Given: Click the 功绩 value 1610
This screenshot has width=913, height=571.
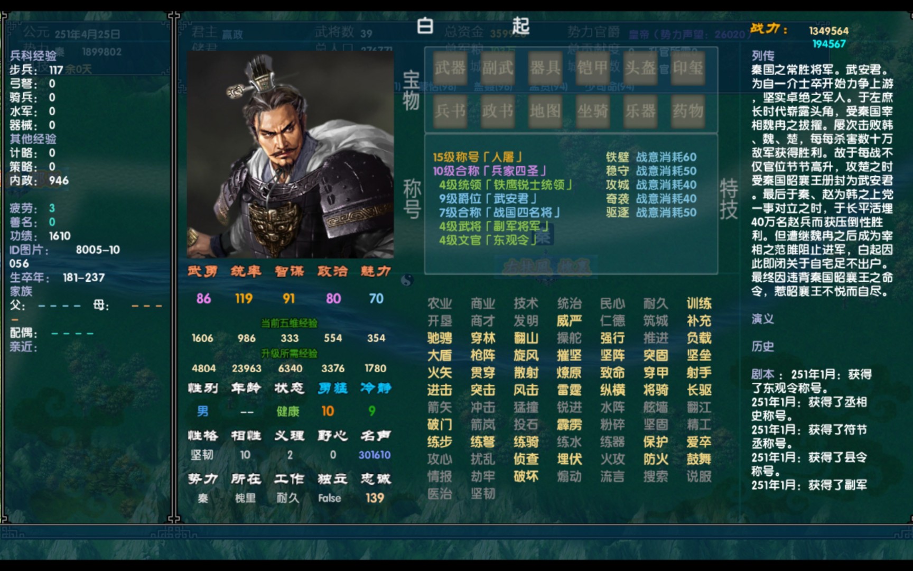Looking at the screenshot, I should pyautogui.click(x=60, y=236).
